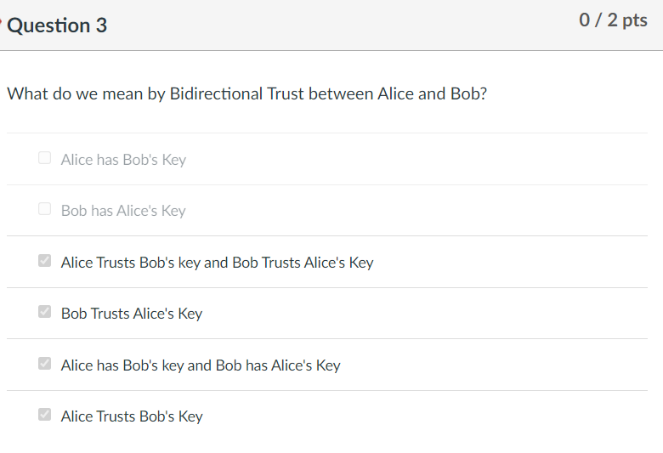Click the 'Bob Trusts Alice's Key' answer text
Image resolution: width=663 pixels, height=453 pixels.
132,314
